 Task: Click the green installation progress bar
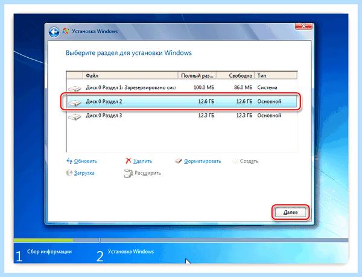pos(43,240)
